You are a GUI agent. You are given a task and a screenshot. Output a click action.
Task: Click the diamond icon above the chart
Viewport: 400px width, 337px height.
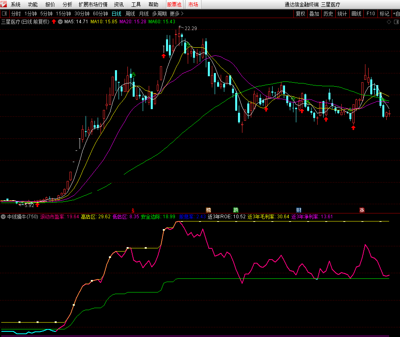click(x=389, y=22)
